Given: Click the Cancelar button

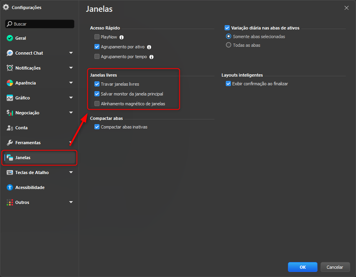Looking at the screenshot, I should click(x=335, y=267).
